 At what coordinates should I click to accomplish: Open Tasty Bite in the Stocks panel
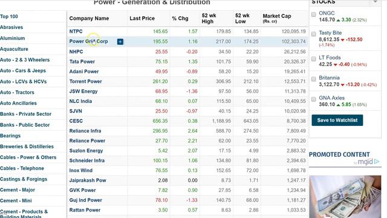[x=330, y=33]
